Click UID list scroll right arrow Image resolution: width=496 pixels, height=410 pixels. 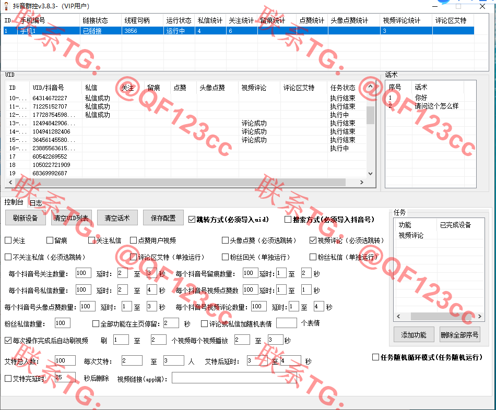[362, 183]
